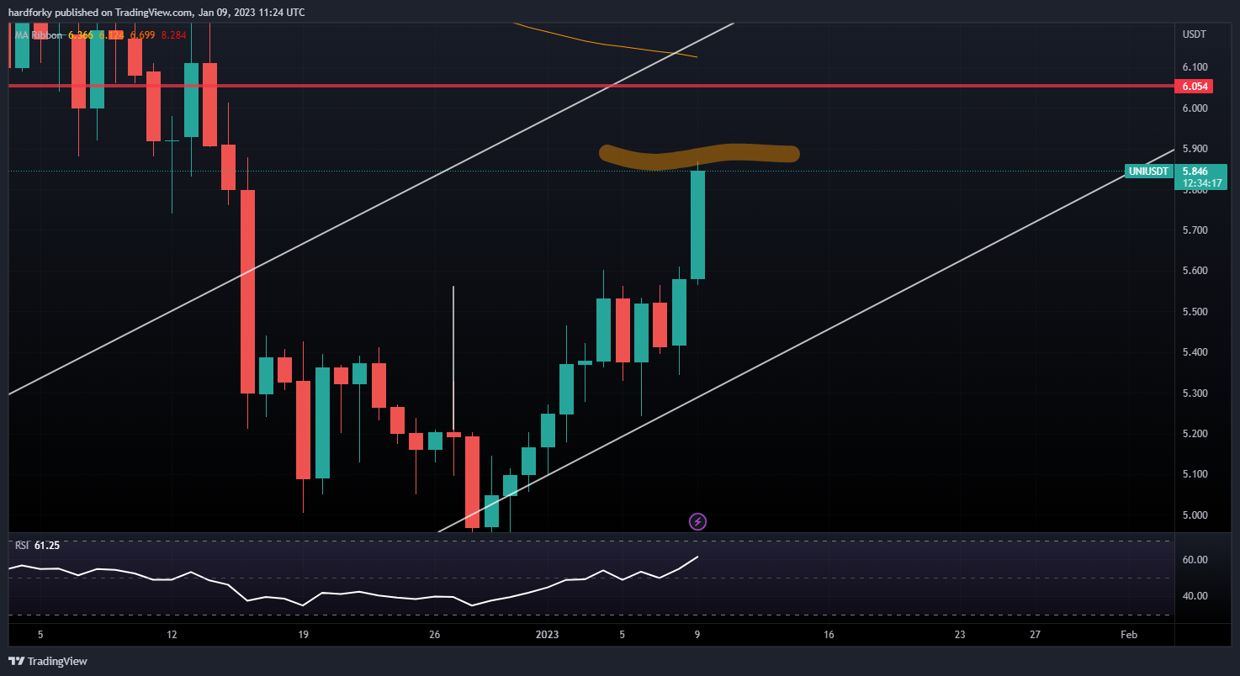Click the date label 27 on time axis
The width and height of the screenshot is (1240, 676).
click(x=1035, y=635)
